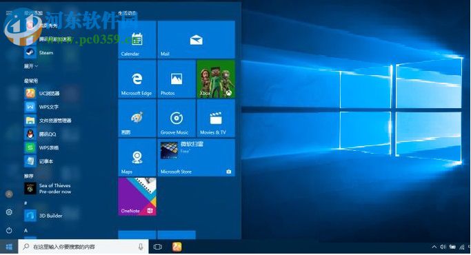Open 文件资源管理器 file explorer entry
Image resolution: width=471 pixels, height=255 pixels.
[x=48, y=121]
